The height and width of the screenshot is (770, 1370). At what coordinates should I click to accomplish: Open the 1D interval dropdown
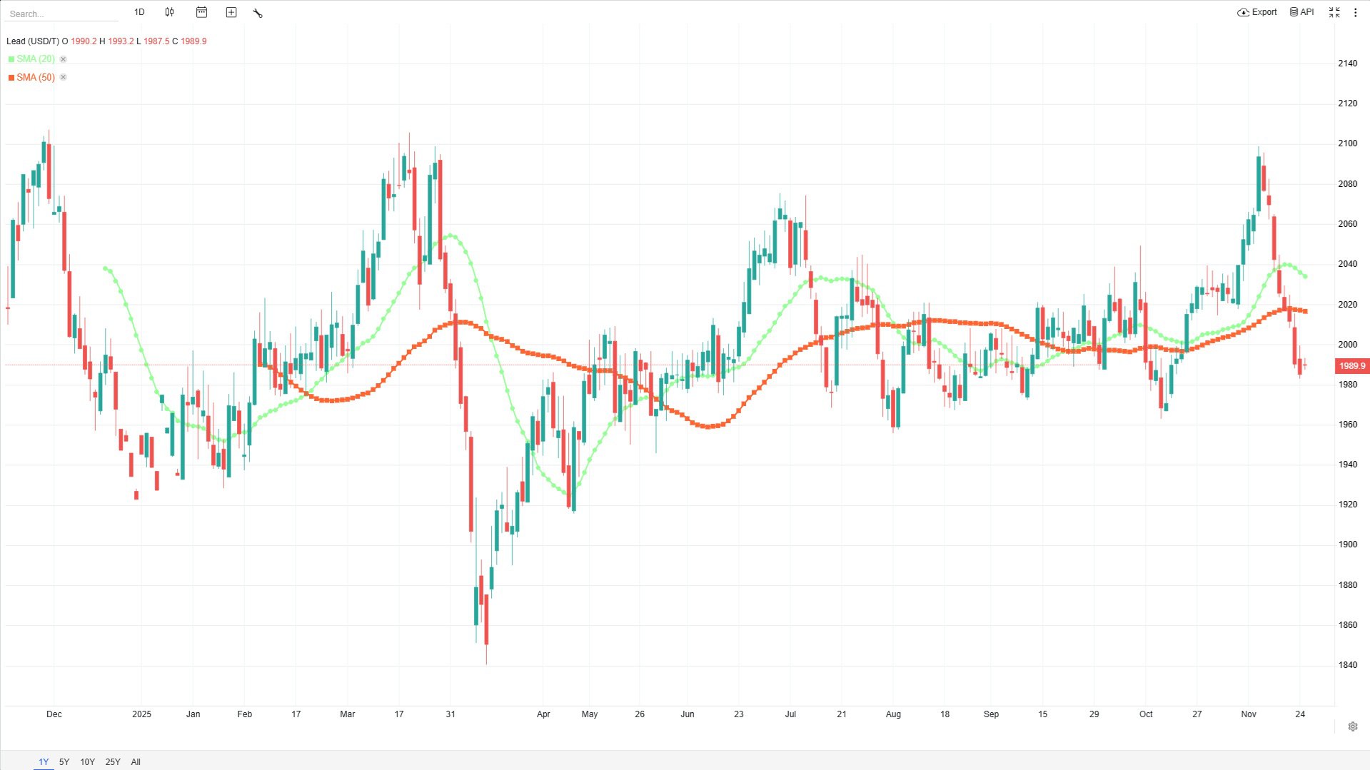[x=139, y=12]
